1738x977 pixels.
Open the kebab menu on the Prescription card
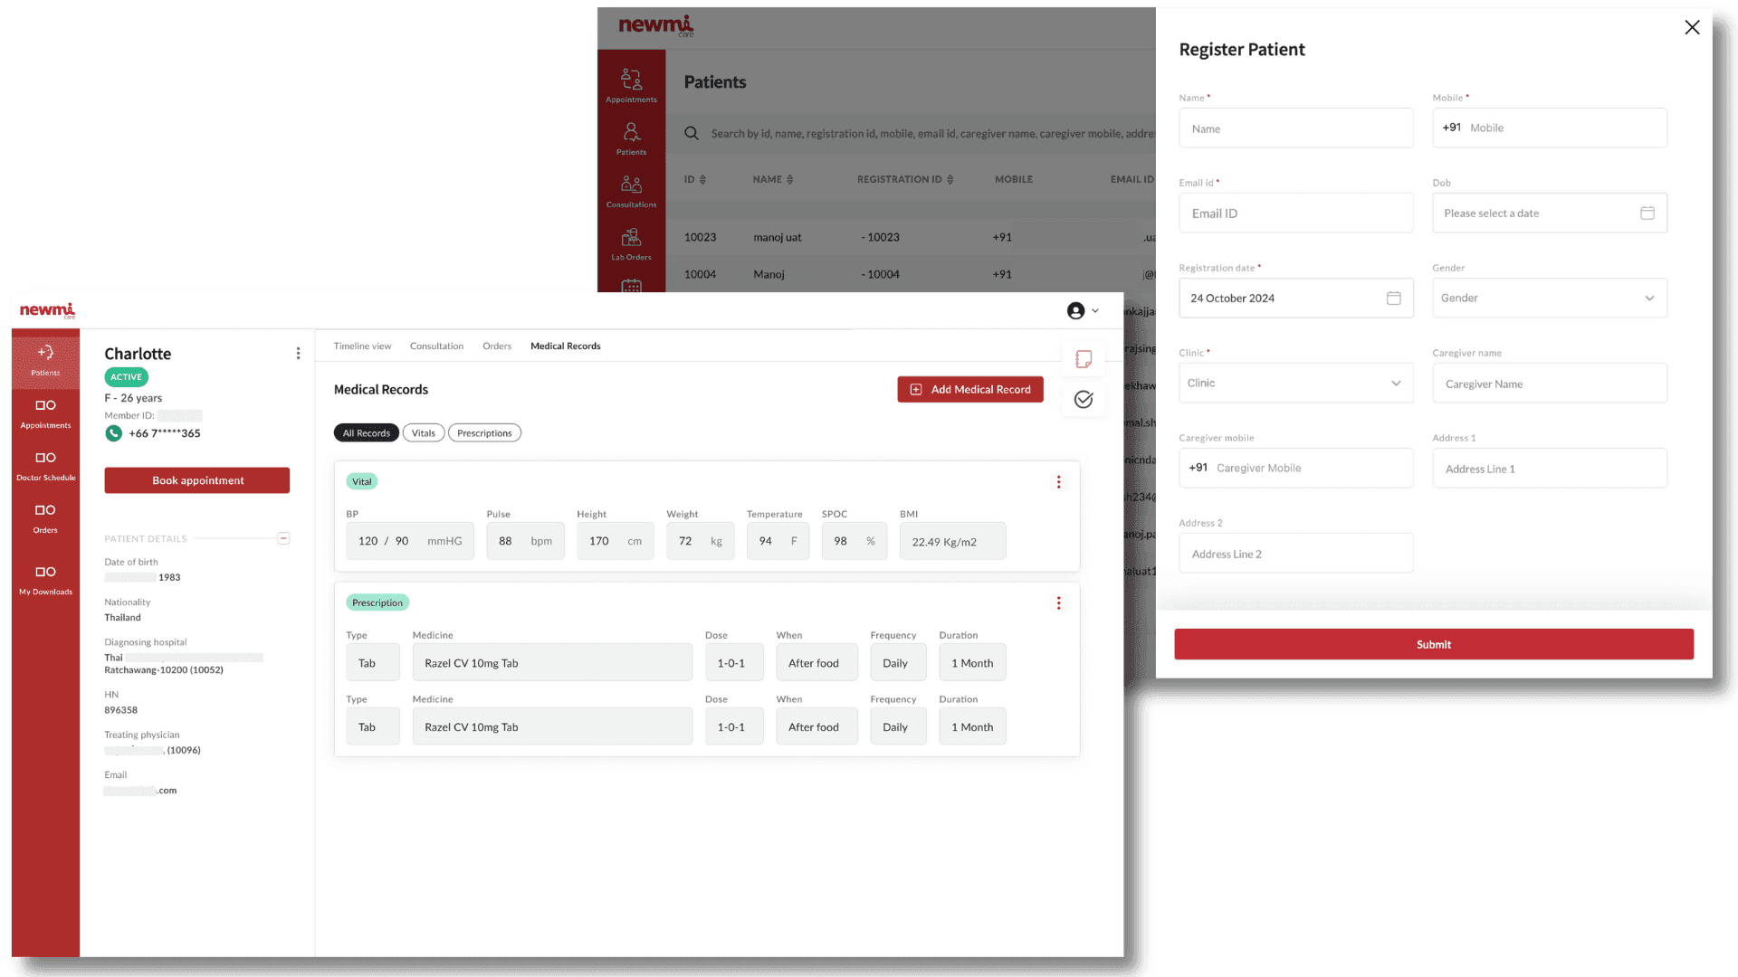pos(1058,602)
